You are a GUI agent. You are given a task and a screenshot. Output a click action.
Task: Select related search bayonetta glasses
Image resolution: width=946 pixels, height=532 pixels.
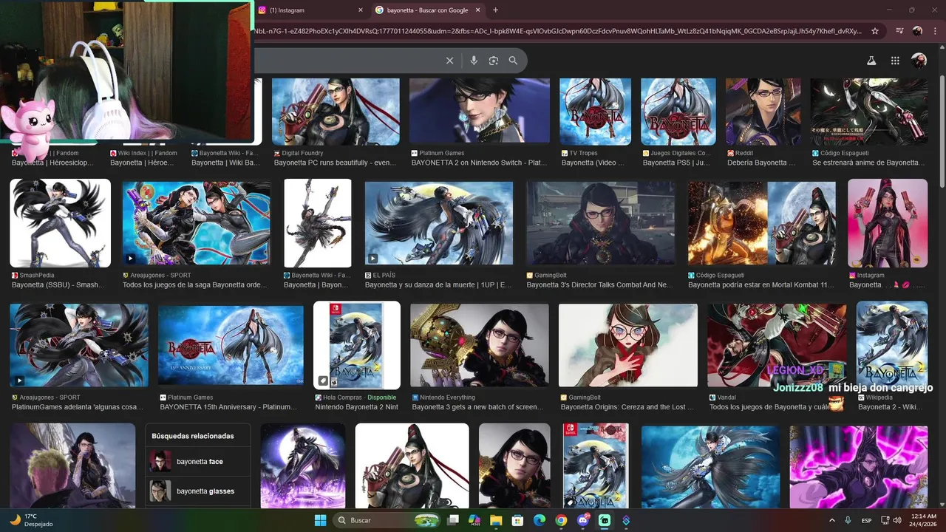pos(200,491)
